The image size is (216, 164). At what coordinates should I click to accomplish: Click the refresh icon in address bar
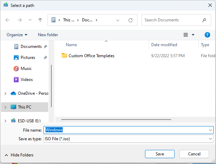(131, 20)
